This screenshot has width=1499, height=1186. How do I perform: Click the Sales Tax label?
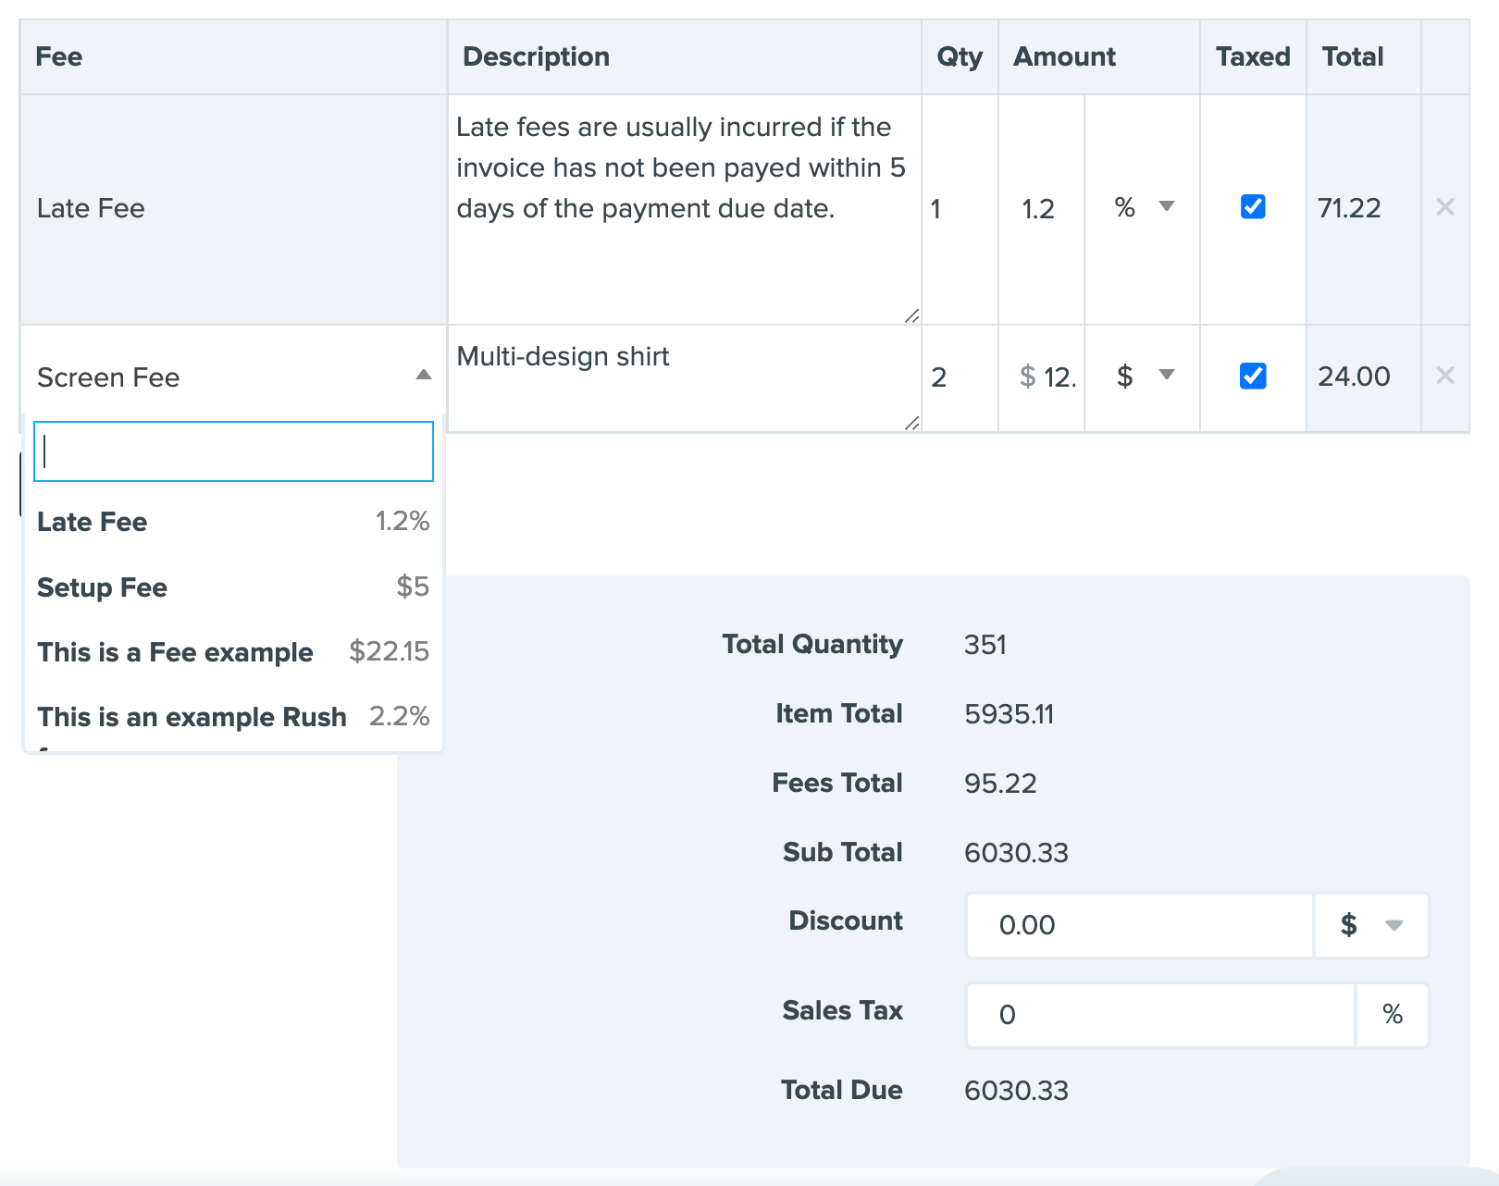click(x=843, y=1010)
